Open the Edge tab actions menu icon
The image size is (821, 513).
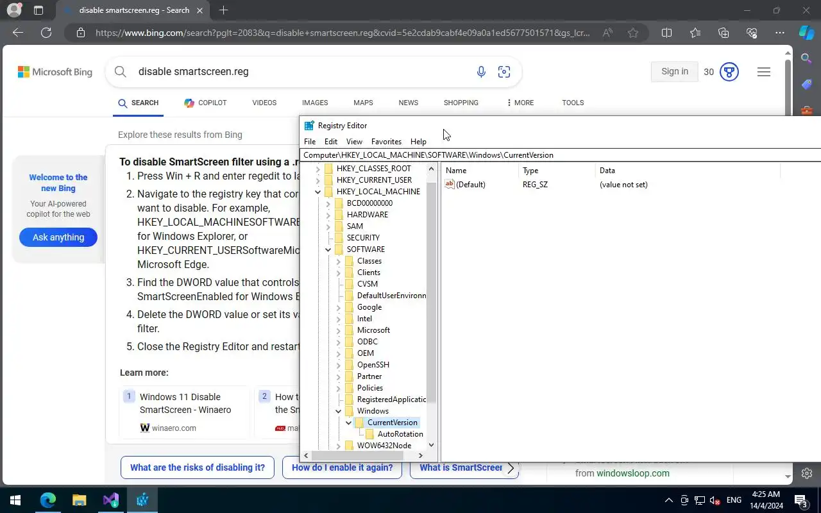point(38,10)
